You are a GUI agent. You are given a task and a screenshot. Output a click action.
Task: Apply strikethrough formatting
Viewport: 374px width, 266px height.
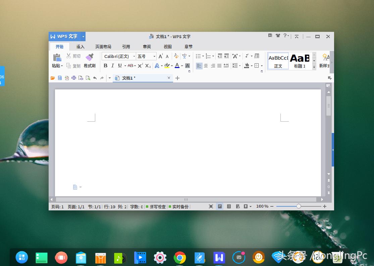(131, 66)
